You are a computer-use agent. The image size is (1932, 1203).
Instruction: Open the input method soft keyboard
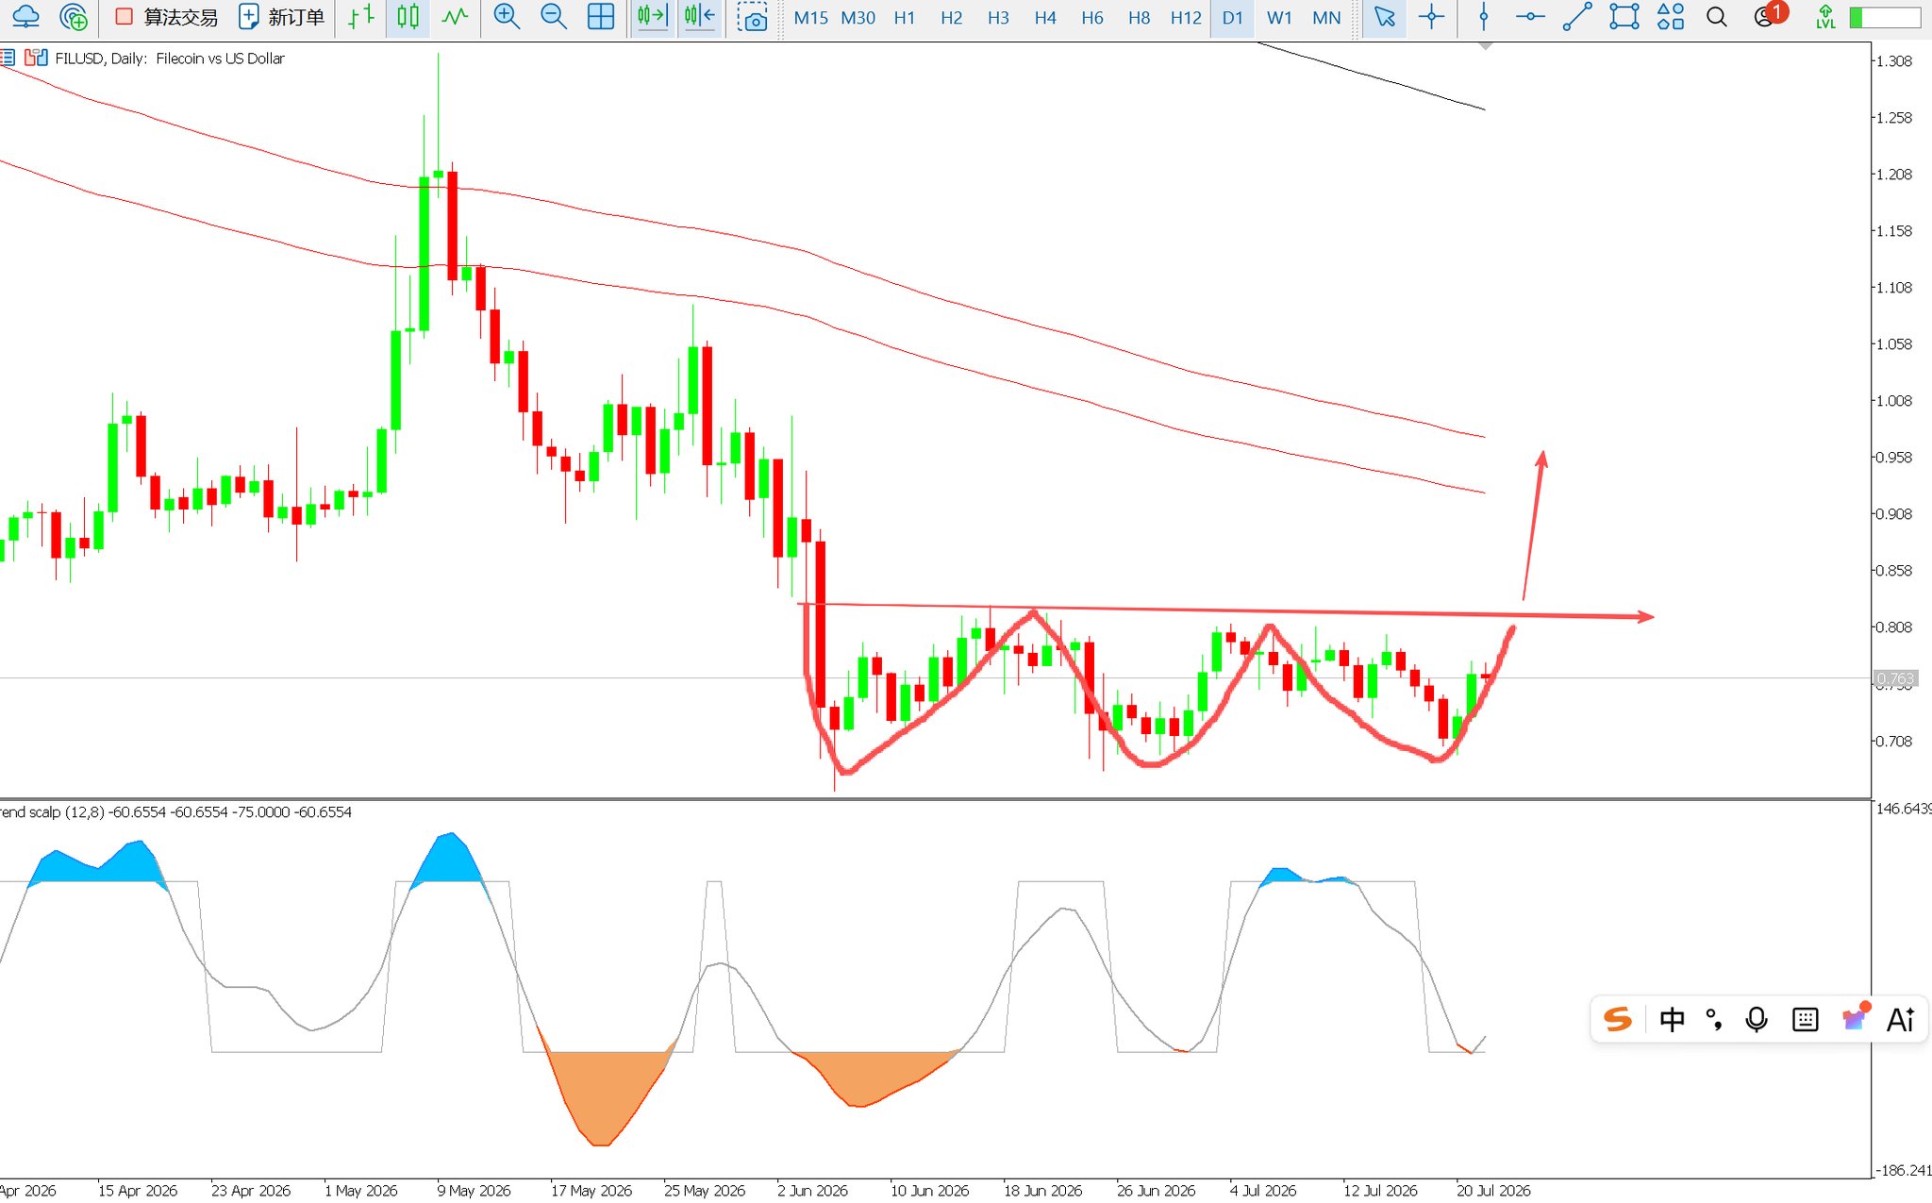click(1805, 1019)
